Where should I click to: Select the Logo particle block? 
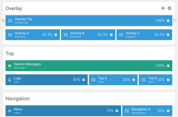[x=47, y=80]
